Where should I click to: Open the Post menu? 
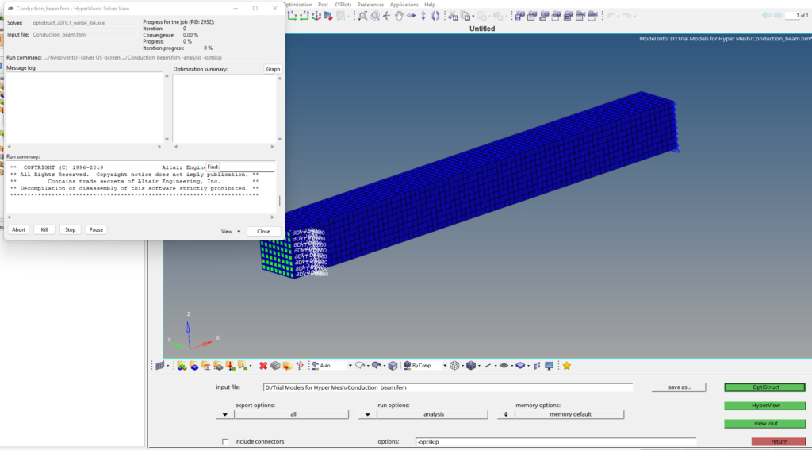[324, 4]
